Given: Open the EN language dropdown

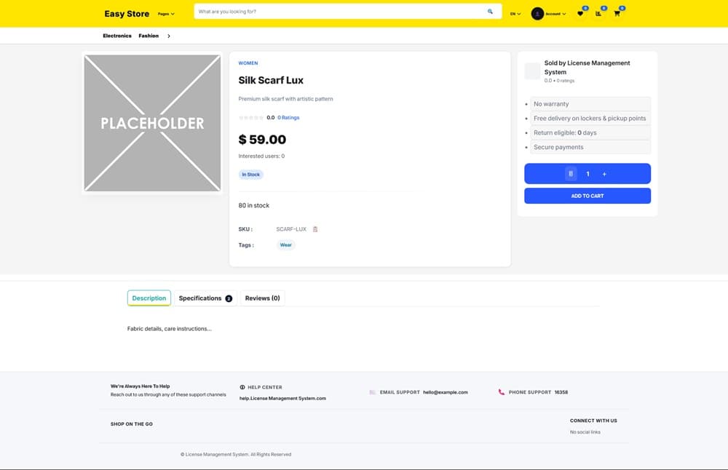Looking at the screenshot, I should coord(515,14).
